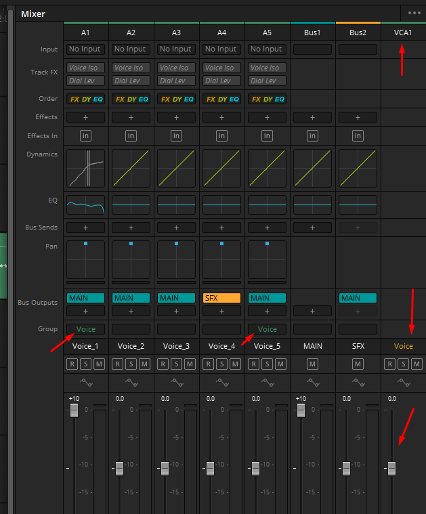The width and height of the screenshot is (426, 514).
Task: Click the Voice_1 fader handle
Action: click(x=74, y=410)
